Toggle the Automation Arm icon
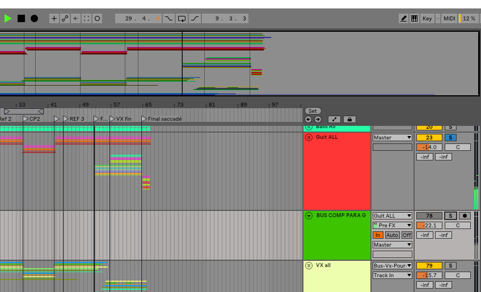481x292 pixels. 65,18
